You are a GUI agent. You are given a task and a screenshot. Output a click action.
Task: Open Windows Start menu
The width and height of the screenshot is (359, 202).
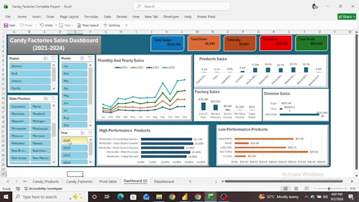tap(6, 197)
